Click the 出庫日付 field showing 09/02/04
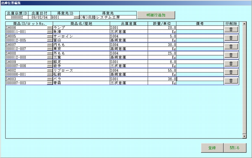Viewport: 252px width, 158px height. 39,17
